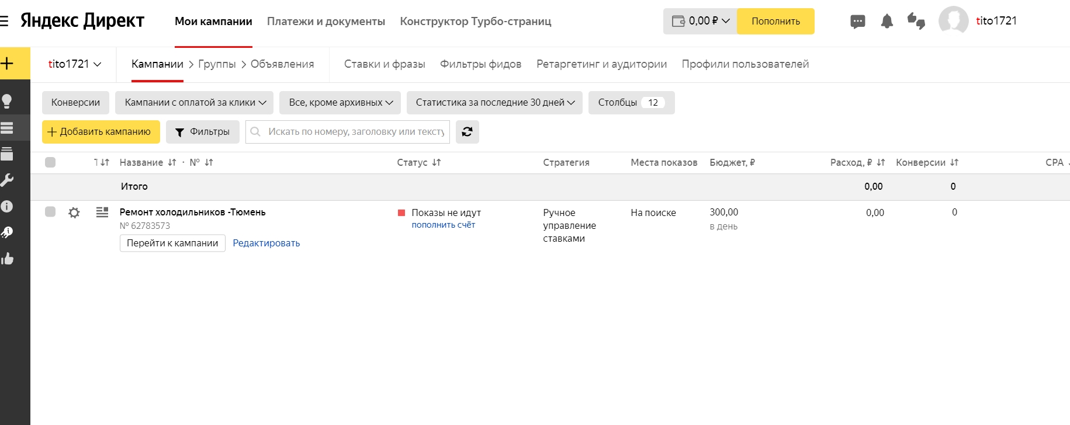Click the пополнить счёт link
The width and height of the screenshot is (1070, 425).
tap(444, 225)
